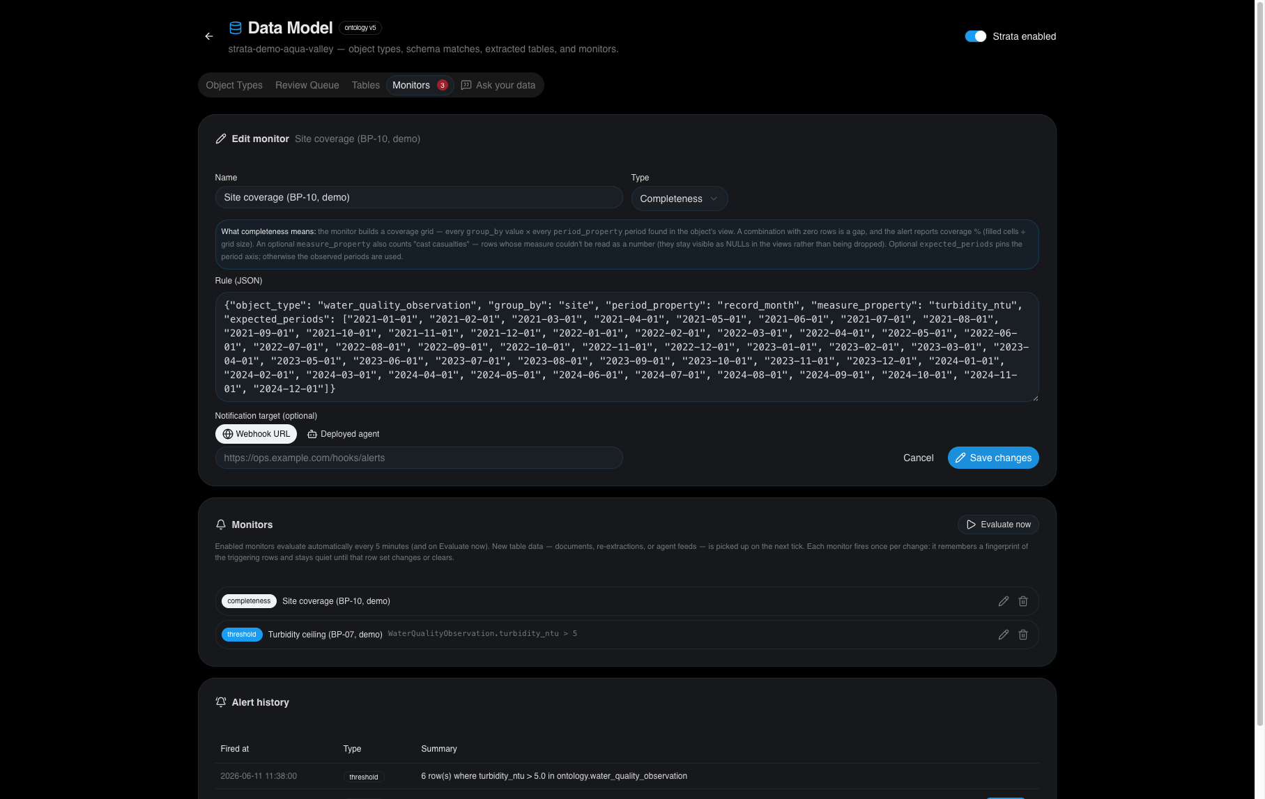Viewport: 1265px width, 799px height.
Task: Click the bell icon beside Monitors heading
Action: click(221, 525)
